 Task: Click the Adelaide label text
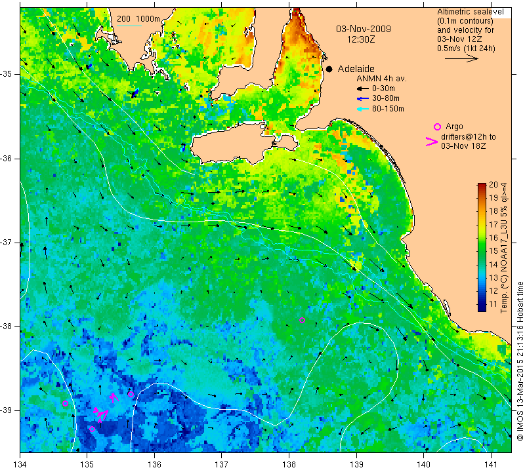pos(356,69)
